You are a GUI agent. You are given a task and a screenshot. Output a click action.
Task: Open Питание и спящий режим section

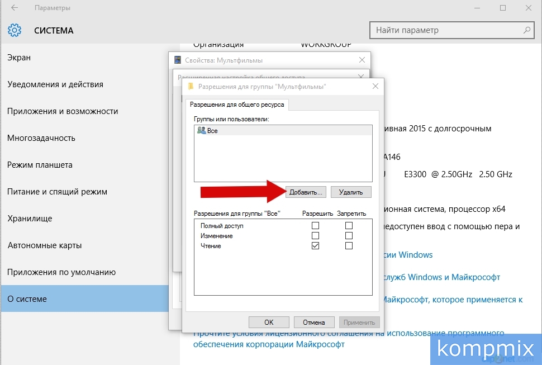[x=85, y=192]
